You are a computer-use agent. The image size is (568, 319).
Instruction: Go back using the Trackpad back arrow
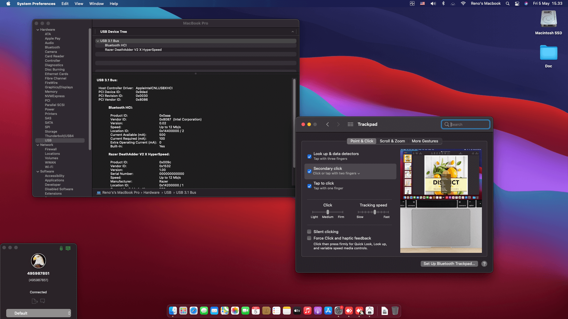tap(327, 124)
